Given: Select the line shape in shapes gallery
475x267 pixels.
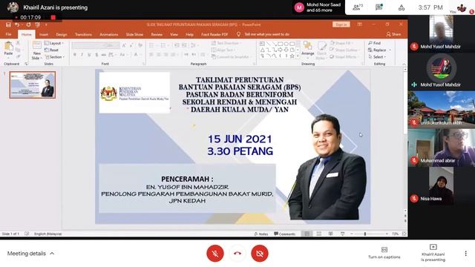Looking at the screenshot, I should click(268, 44).
